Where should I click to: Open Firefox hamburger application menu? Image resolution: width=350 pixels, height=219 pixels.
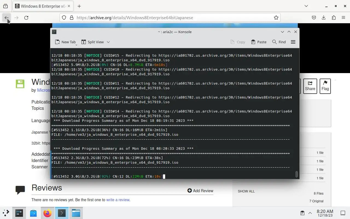pos(343,18)
